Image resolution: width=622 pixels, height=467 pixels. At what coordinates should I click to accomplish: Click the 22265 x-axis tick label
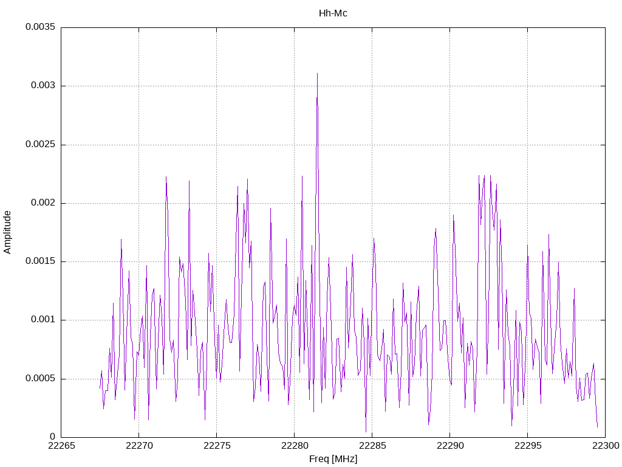click(x=61, y=447)
